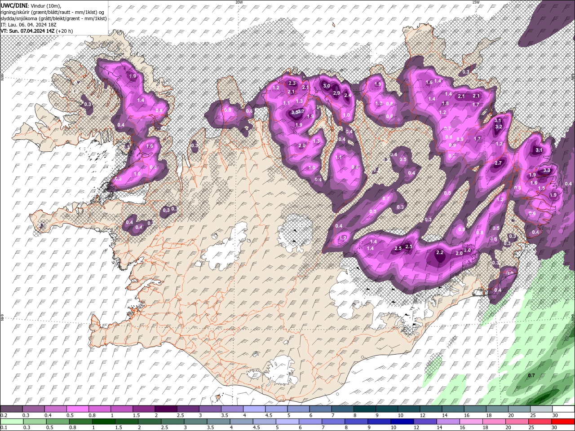The height and width of the screenshot is (431, 575).
Task: Click the 'VT: Sun. 07.04.2024 14Z' valid time line
Action: coord(27,31)
